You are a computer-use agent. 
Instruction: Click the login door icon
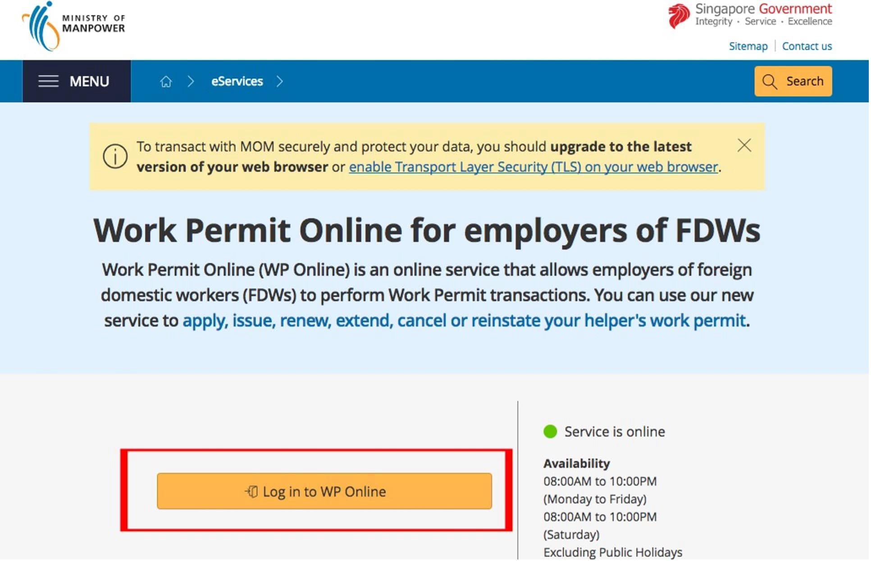(x=251, y=491)
